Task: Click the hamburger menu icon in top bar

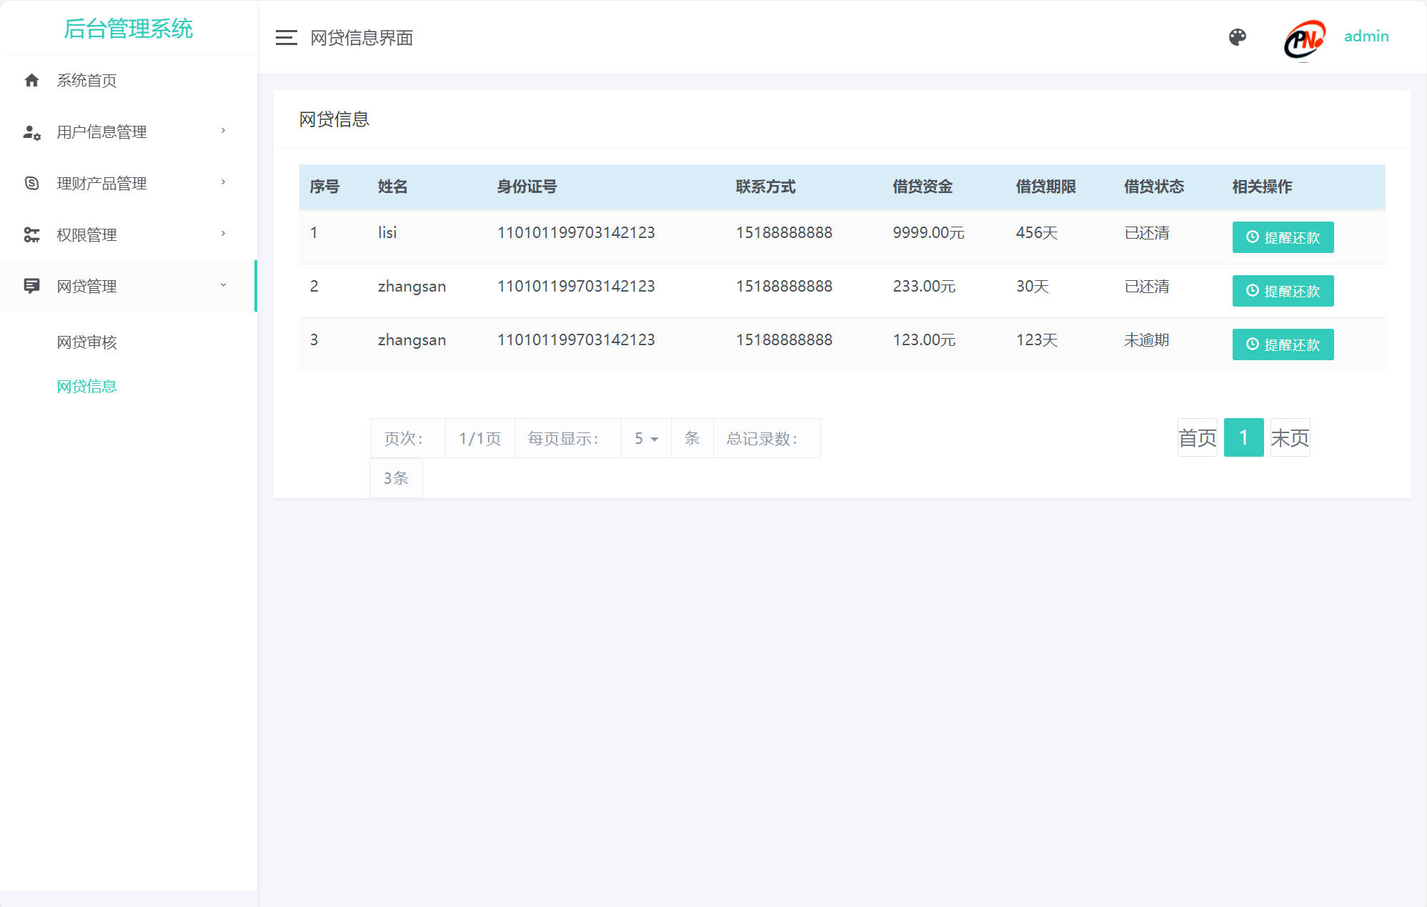Action: tap(285, 37)
